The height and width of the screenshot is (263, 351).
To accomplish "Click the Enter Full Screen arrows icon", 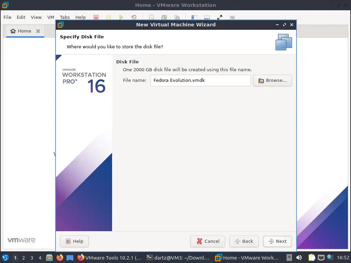I will coord(220,17).
